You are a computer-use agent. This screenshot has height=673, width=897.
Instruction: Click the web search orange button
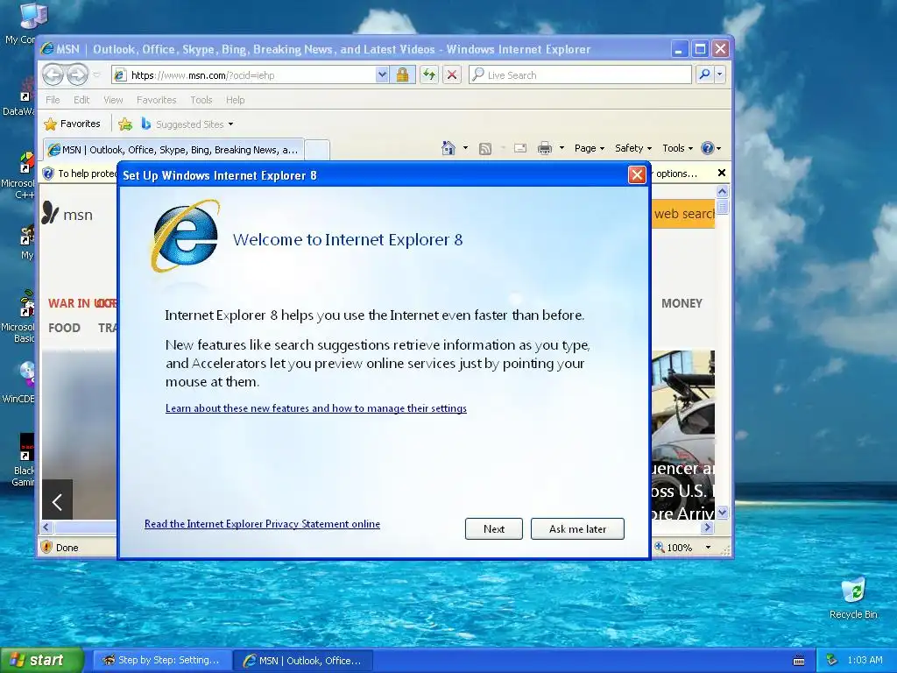683,214
